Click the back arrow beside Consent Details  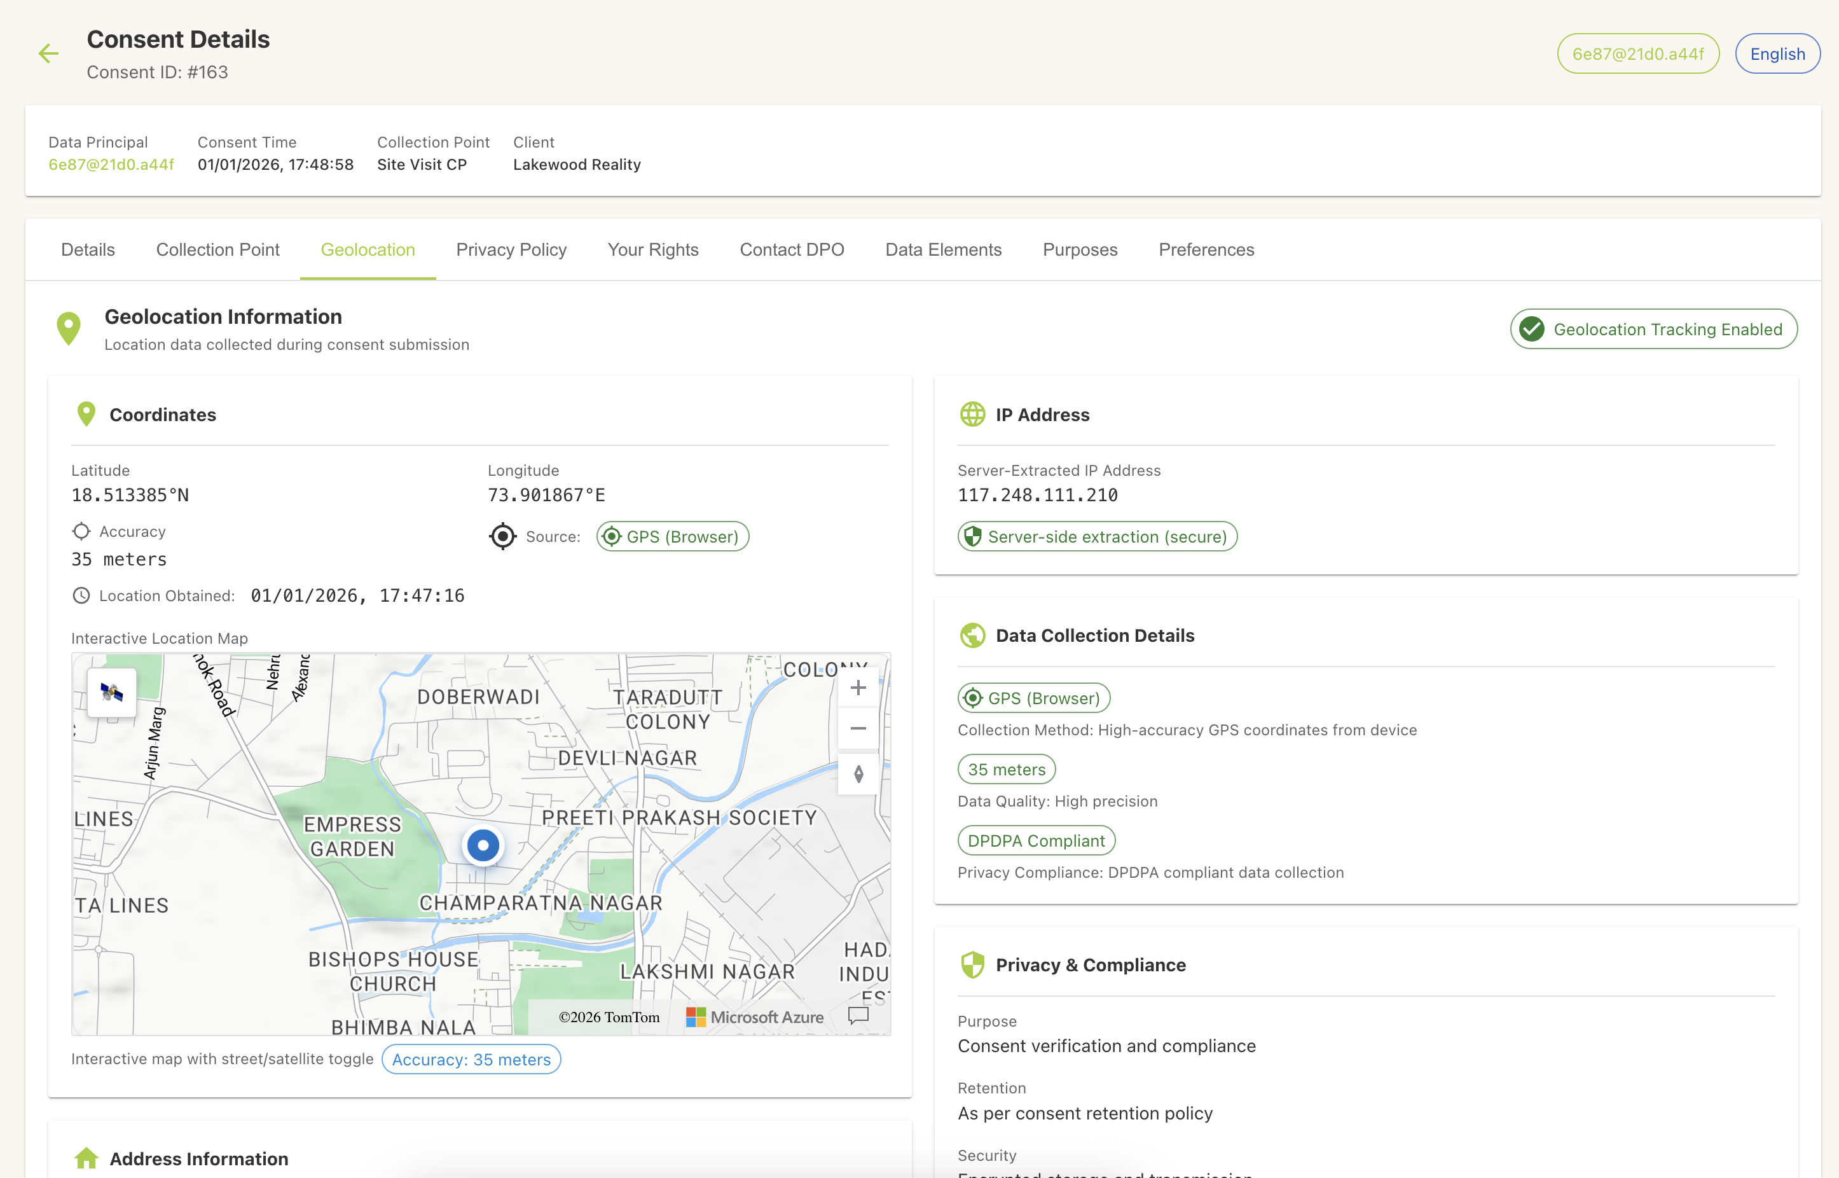pos(48,53)
